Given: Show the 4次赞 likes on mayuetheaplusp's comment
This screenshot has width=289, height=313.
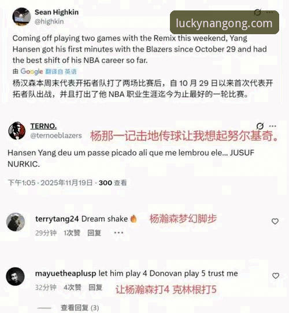Looking at the screenshot, I should point(72,287).
